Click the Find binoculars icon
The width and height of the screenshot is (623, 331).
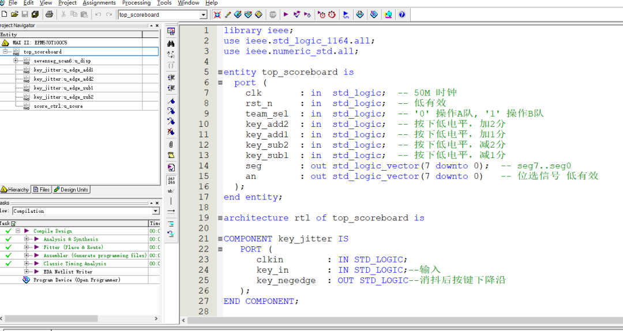click(171, 43)
